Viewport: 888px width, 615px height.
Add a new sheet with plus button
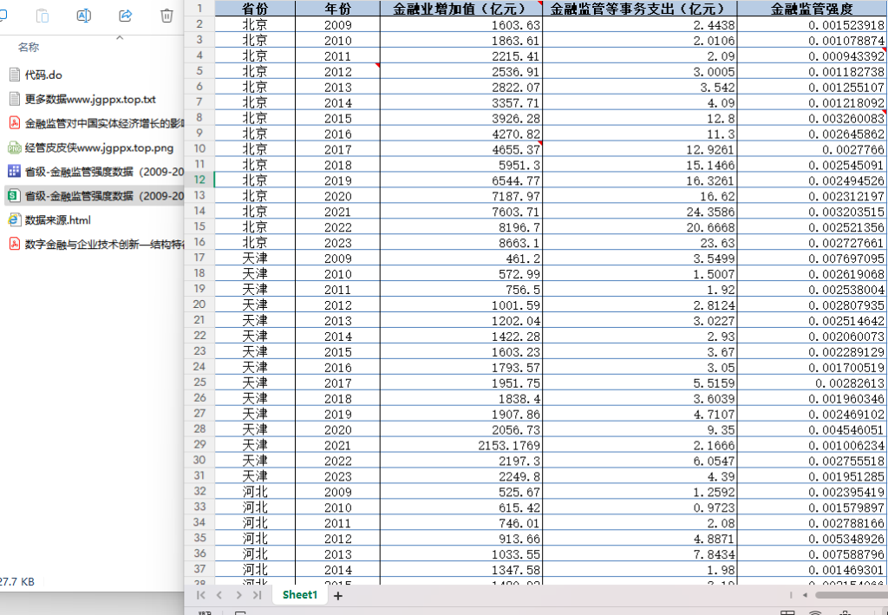(x=338, y=596)
